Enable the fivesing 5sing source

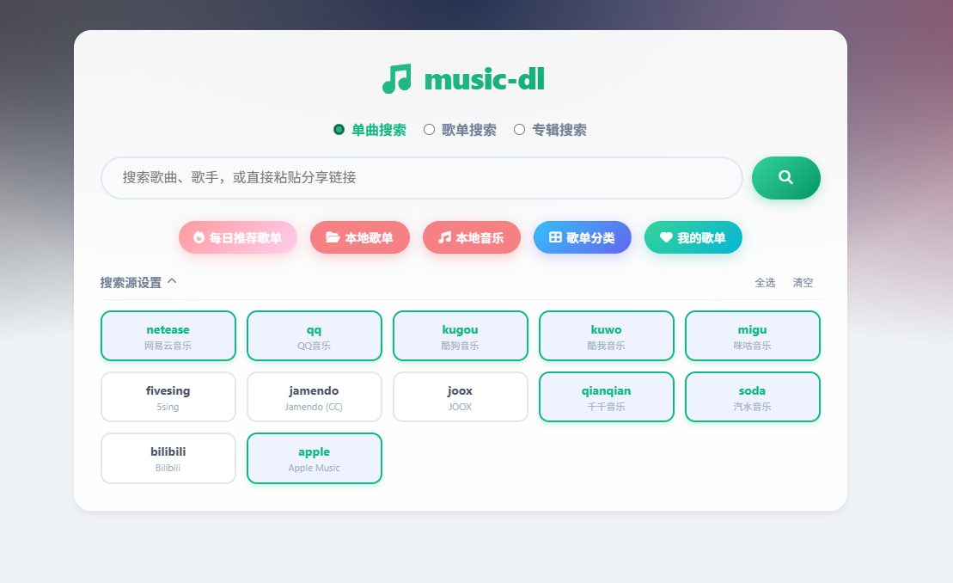click(x=168, y=397)
